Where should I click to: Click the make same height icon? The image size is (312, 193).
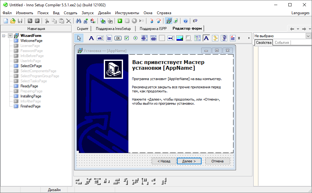[x=145, y=181]
